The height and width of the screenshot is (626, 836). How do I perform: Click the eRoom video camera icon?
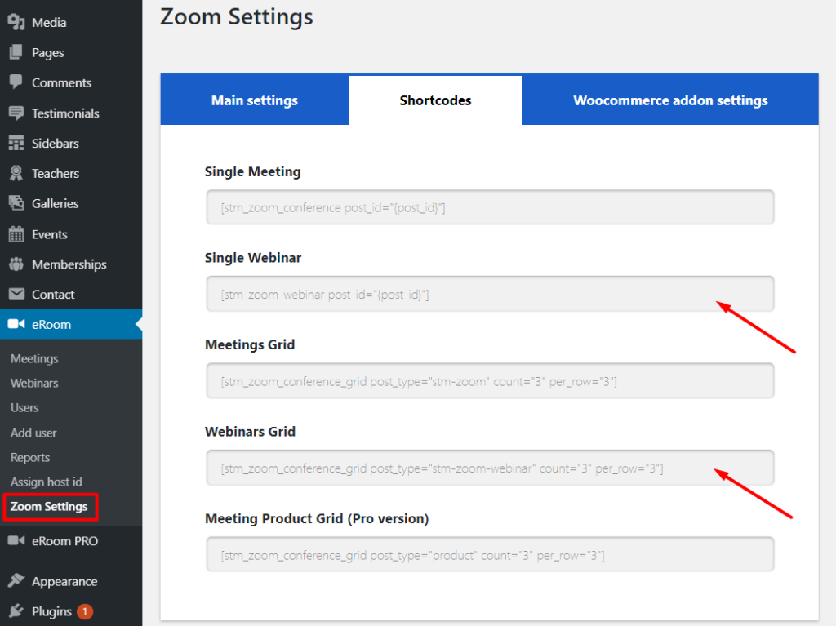16,325
